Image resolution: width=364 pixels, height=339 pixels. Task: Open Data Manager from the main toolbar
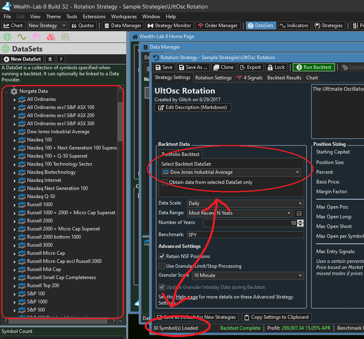click(123, 26)
